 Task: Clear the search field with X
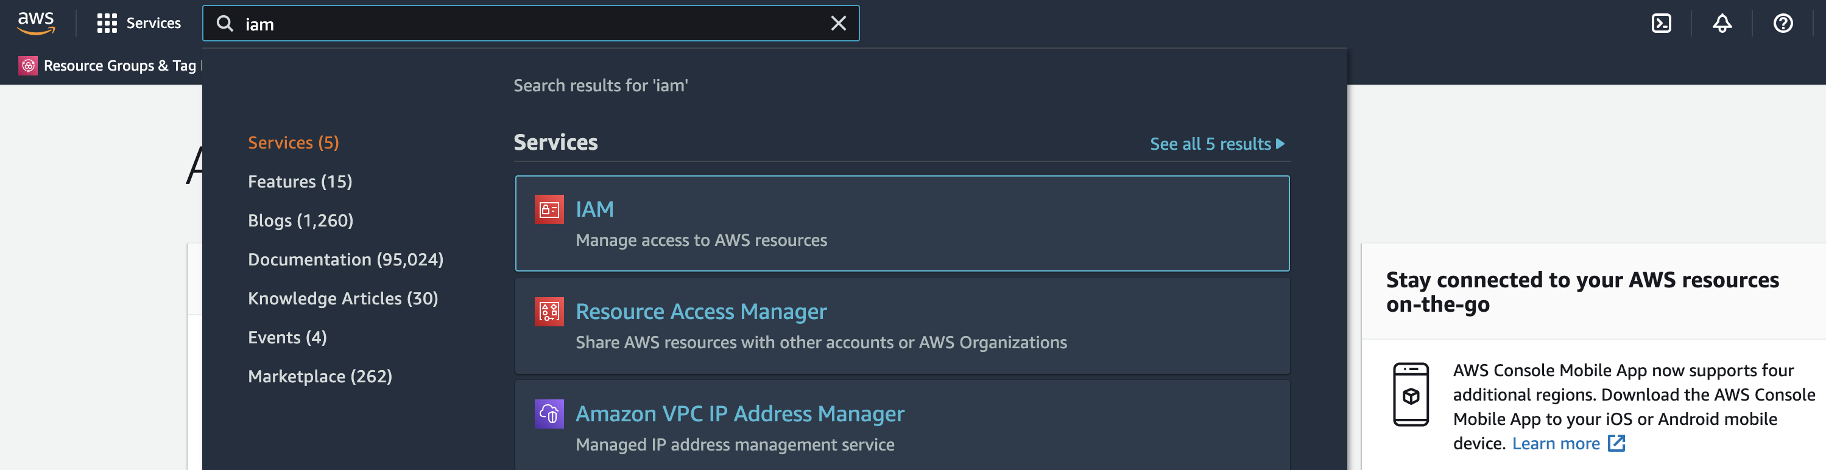pyautogui.click(x=838, y=23)
